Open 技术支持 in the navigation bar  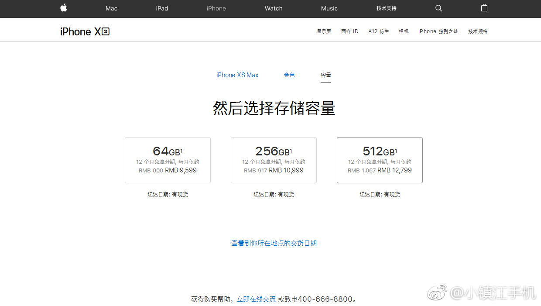[x=387, y=8]
